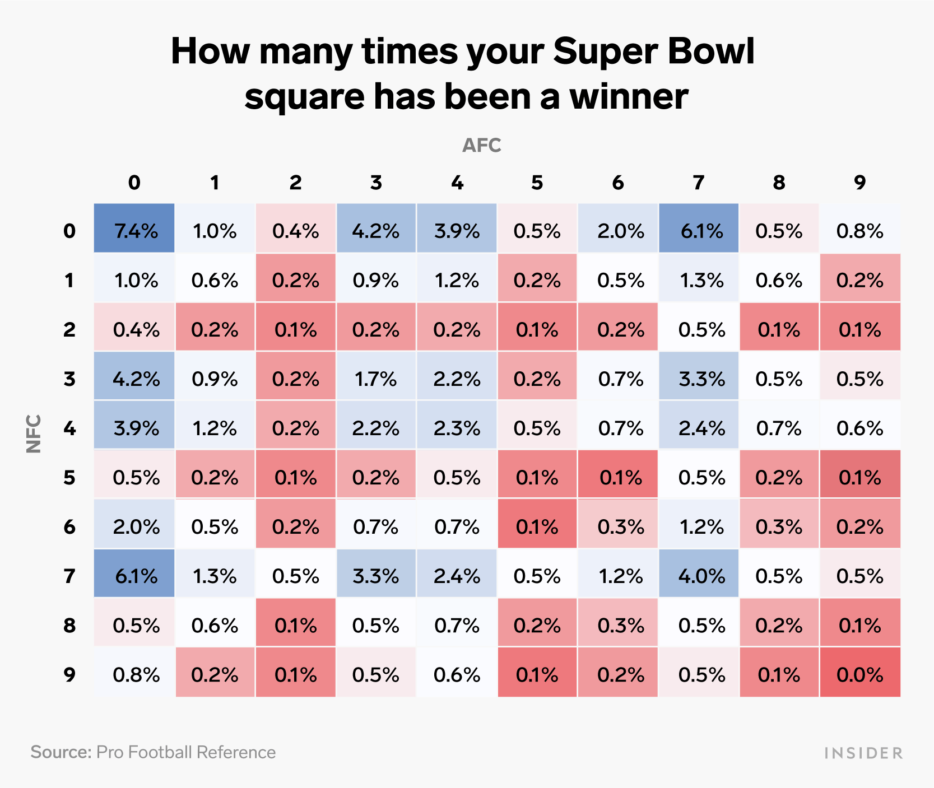Click the INSIDER logo

[863, 753]
